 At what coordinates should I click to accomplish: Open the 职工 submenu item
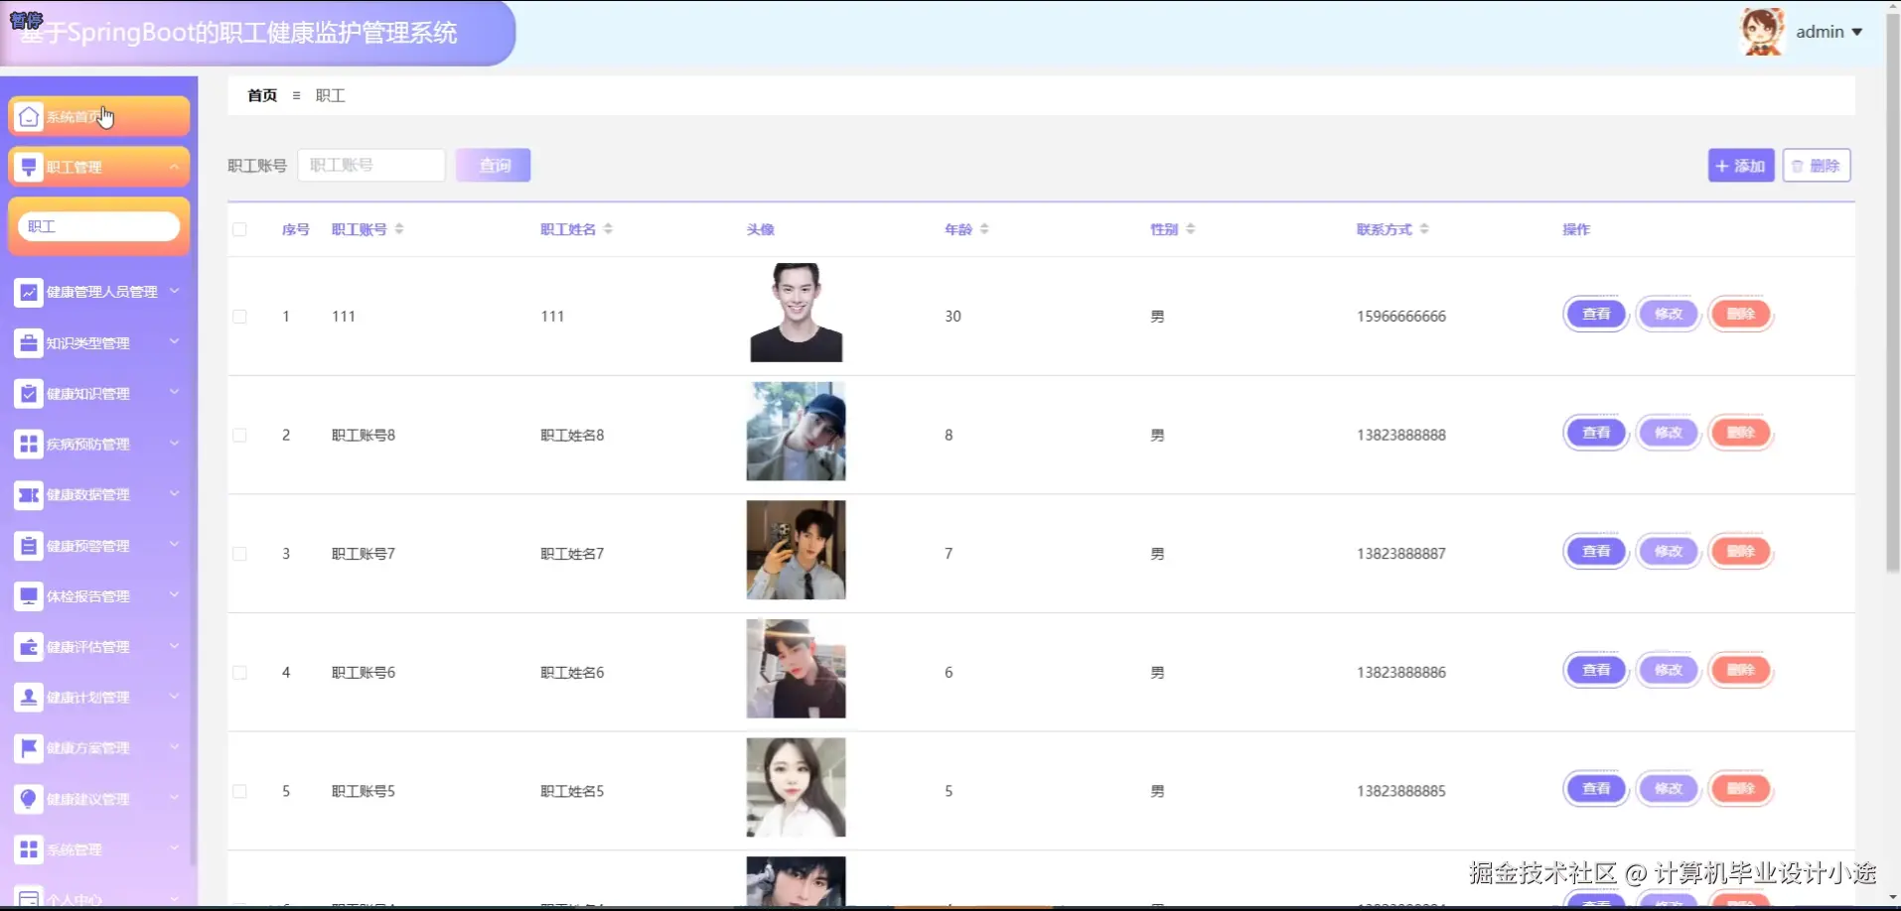pos(98,226)
